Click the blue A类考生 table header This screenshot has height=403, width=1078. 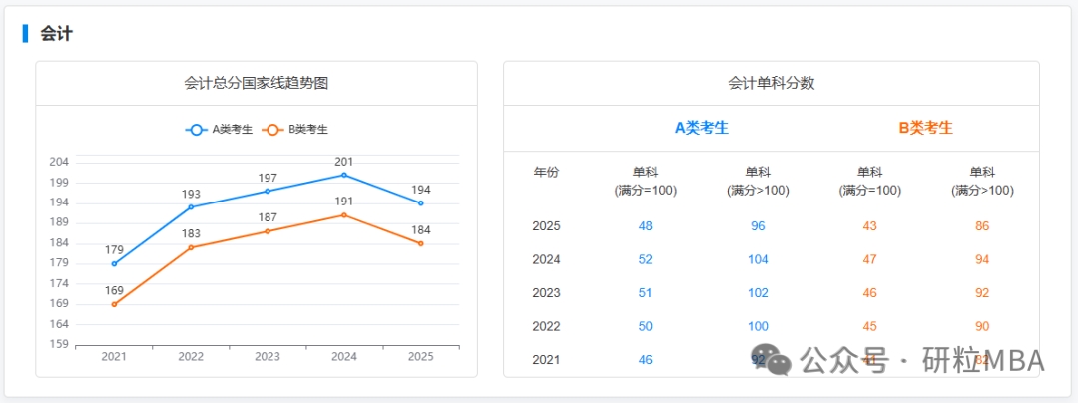point(702,128)
